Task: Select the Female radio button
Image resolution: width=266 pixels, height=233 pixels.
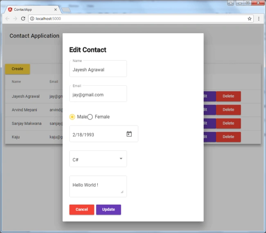Action: click(90, 117)
